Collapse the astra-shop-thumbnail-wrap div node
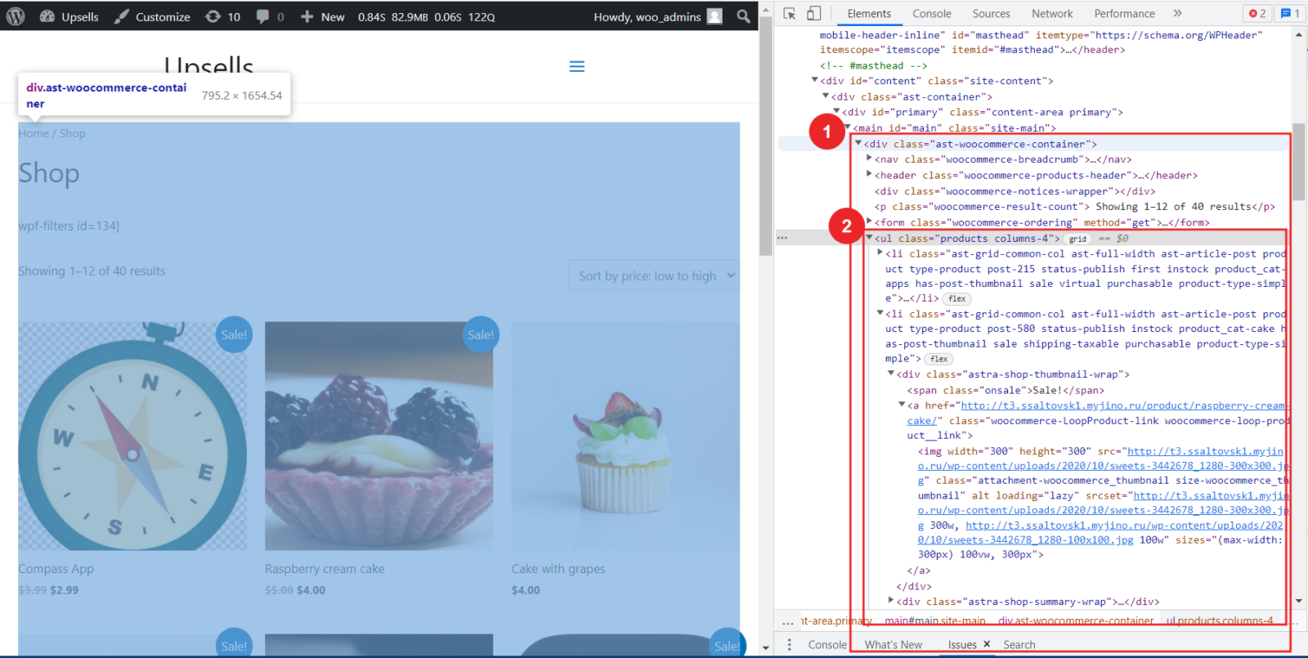The width and height of the screenshot is (1308, 658). tap(891, 374)
